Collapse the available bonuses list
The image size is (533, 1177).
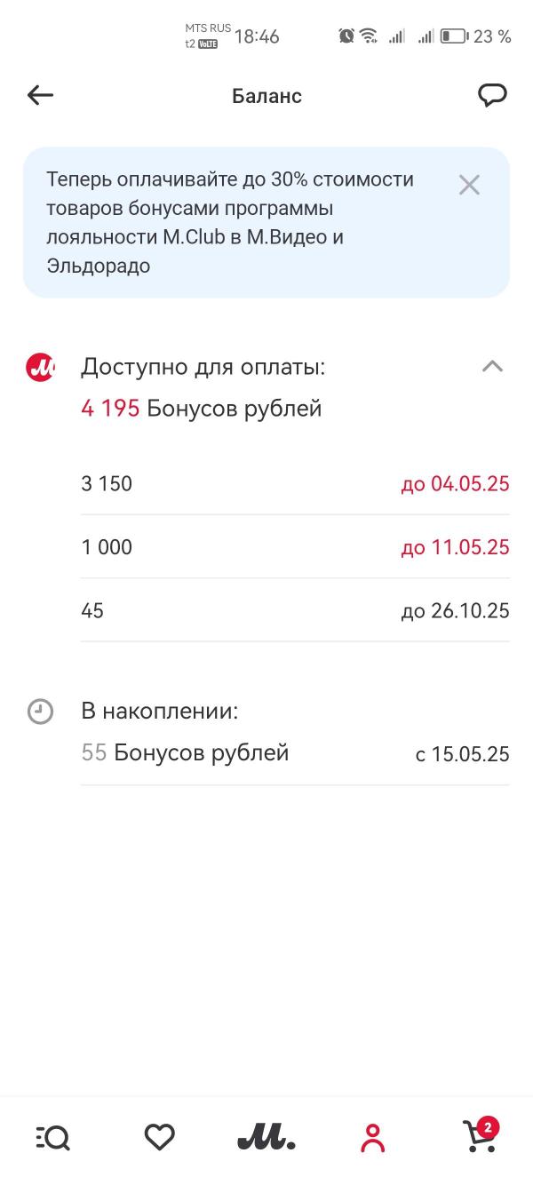pyautogui.click(x=492, y=367)
